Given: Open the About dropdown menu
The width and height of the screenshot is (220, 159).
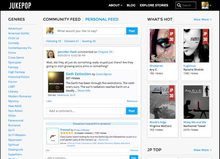Looking at the screenshot, I should click(x=115, y=5).
